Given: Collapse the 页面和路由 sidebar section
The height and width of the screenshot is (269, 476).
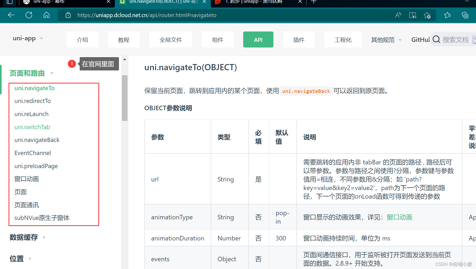Looking at the screenshot, I should (32, 73).
